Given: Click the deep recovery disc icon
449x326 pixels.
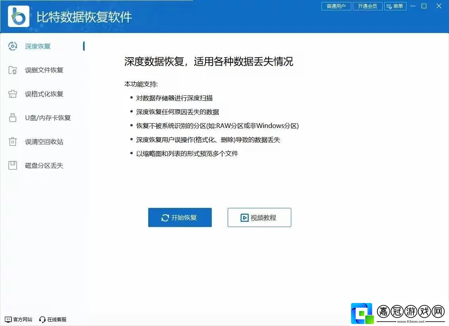Looking at the screenshot, I should pos(13,46).
